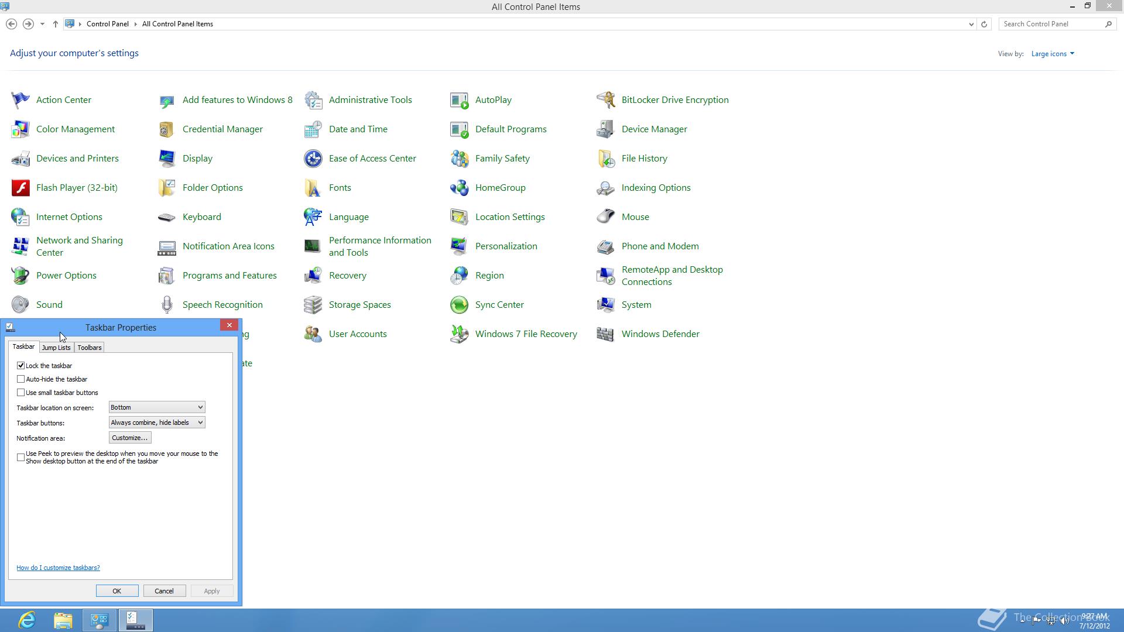Open the Ease of Access Center icon
Image resolution: width=1124 pixels, height=632 pixels.
313,159
